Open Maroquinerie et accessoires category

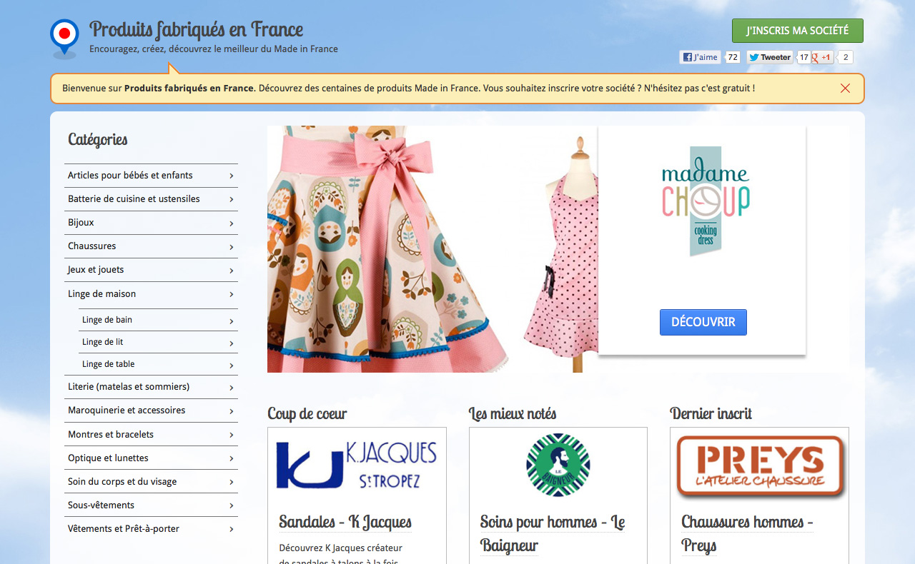pyautogui.click(x=151, y=411)
